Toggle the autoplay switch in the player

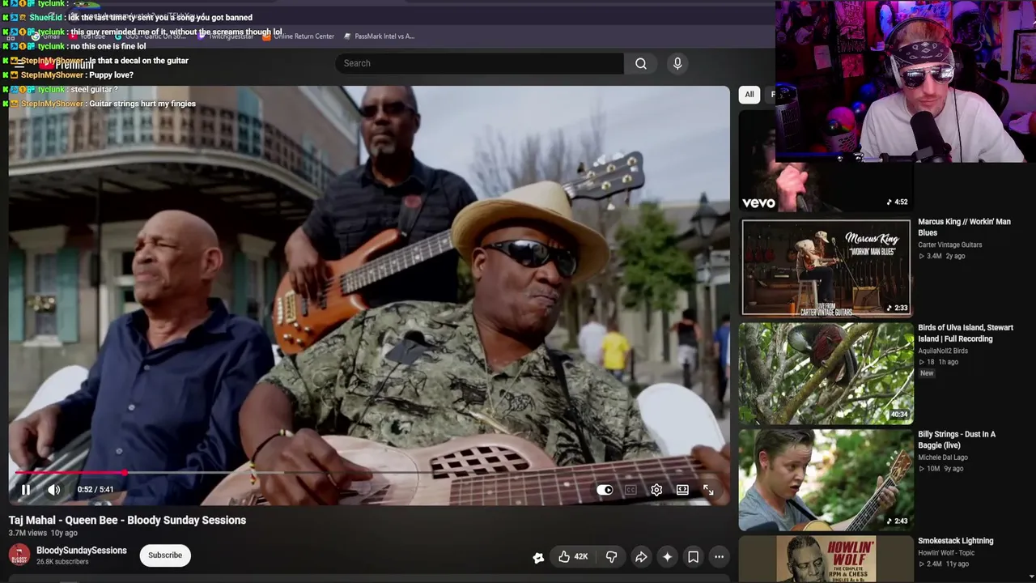tap(605, 490)
